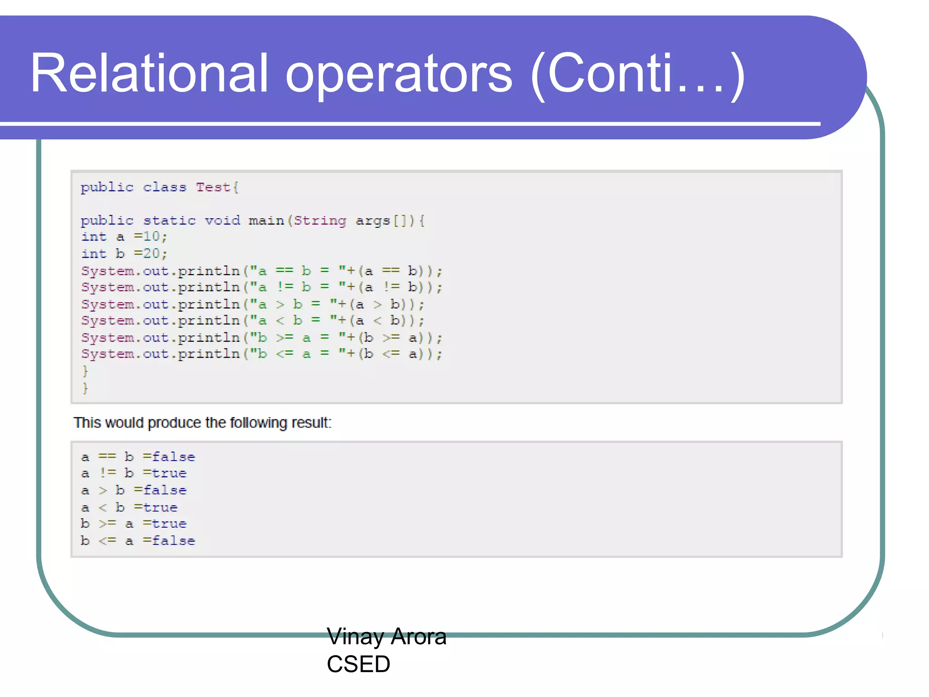This screenshot has height=697, width=929.
Task: Click 'public class Test{' code line
Action: (x=160, y=187)
